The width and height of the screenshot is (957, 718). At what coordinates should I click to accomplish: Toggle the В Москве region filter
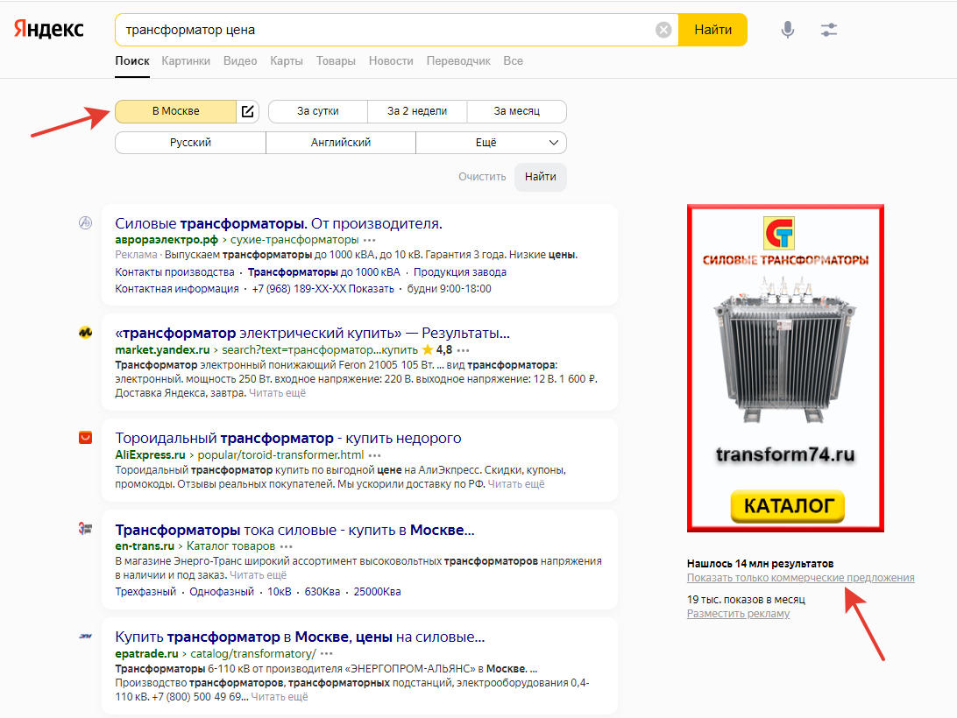[176, 111]
